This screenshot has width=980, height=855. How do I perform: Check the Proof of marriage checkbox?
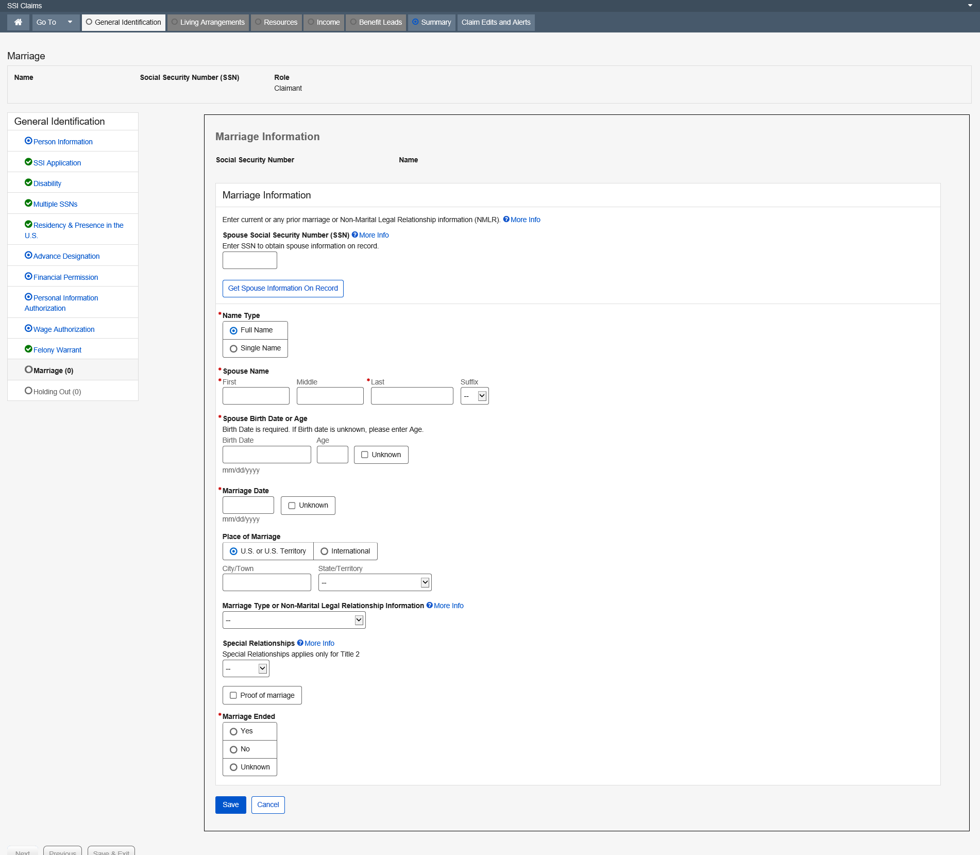[x=233, y=695]
